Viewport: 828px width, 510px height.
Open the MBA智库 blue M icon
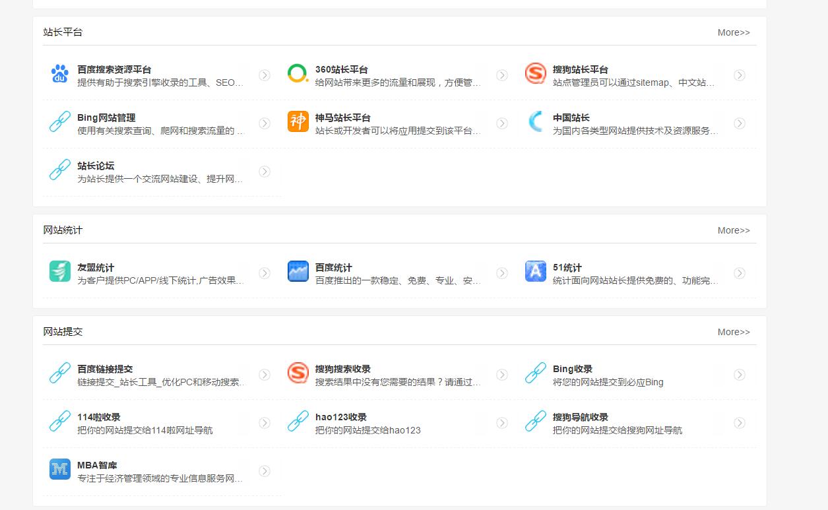[x=59, y=470]
